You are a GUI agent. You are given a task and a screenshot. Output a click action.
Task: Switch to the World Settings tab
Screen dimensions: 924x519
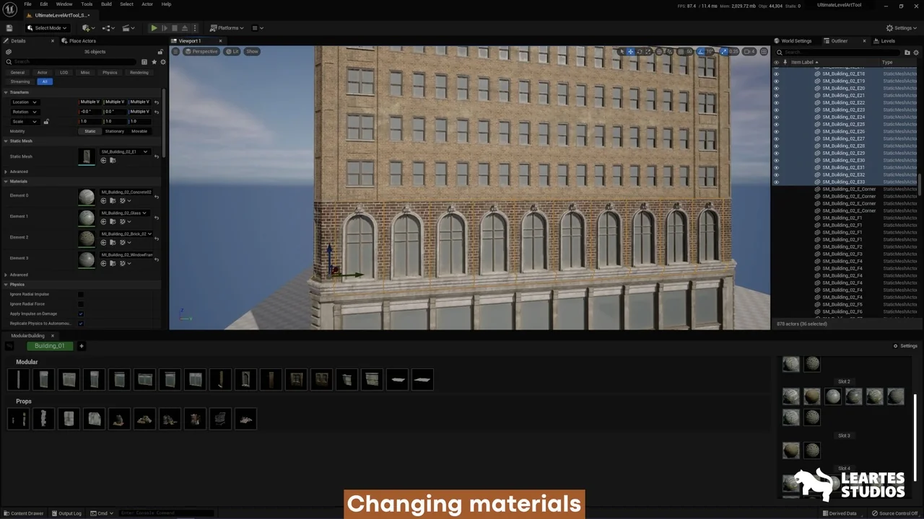[796, 41]
